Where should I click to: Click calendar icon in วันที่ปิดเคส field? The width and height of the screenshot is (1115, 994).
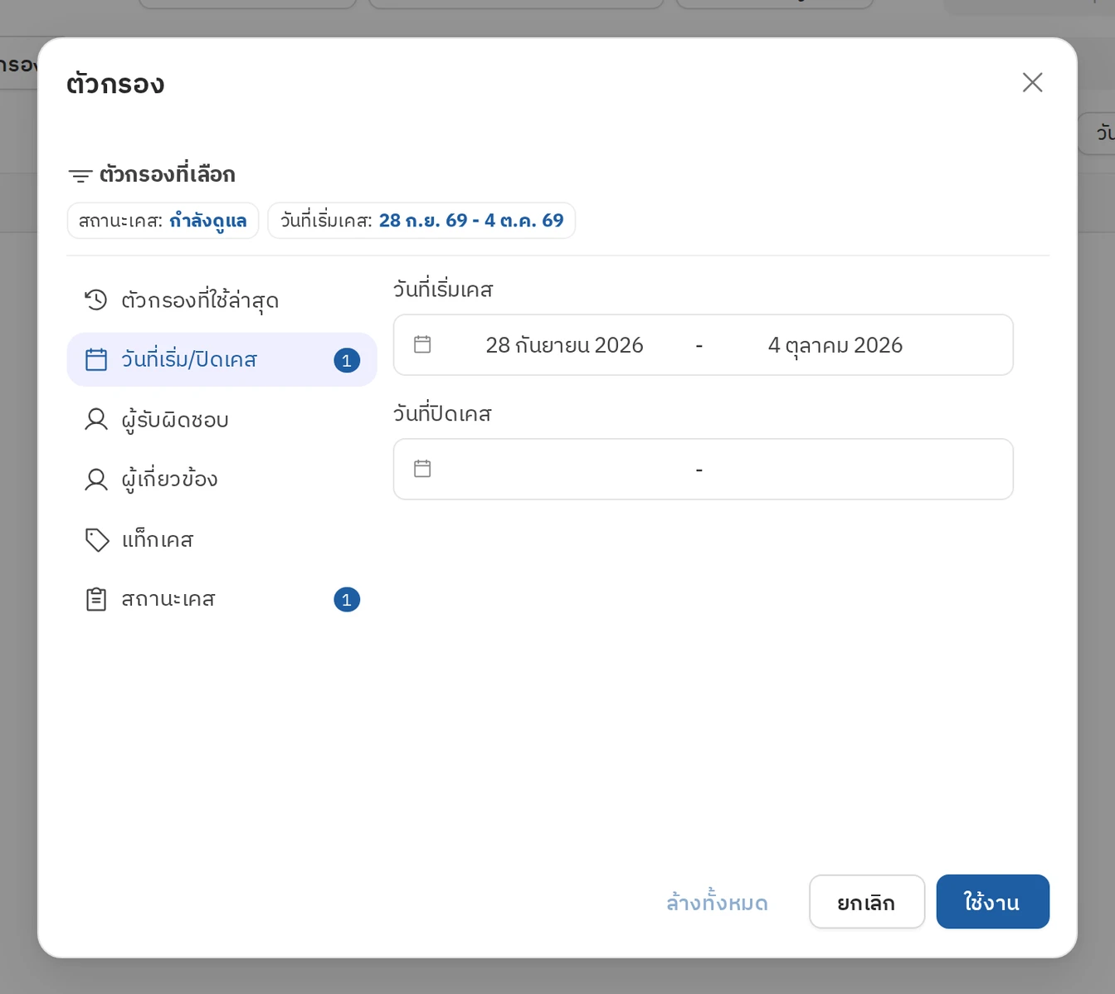tap(422, 469)
